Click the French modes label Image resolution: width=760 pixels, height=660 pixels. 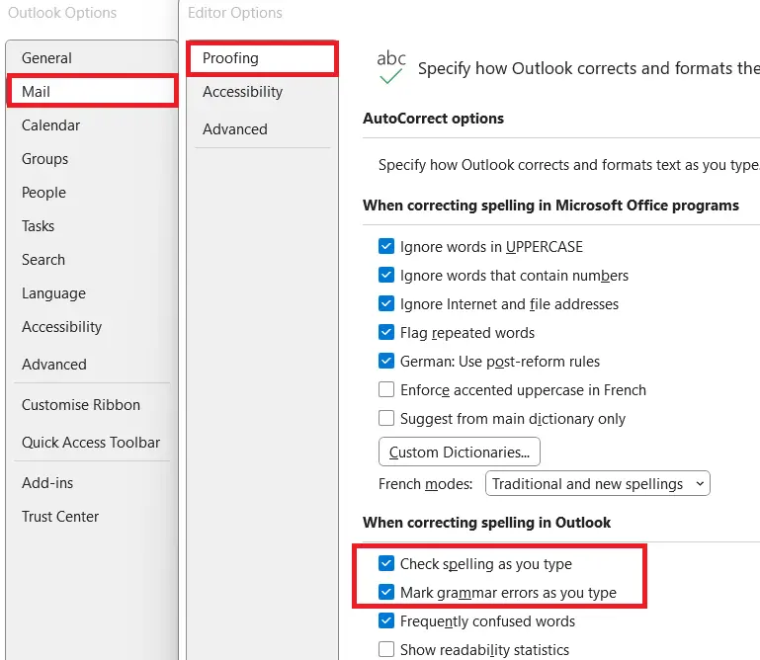click(425, 484)
